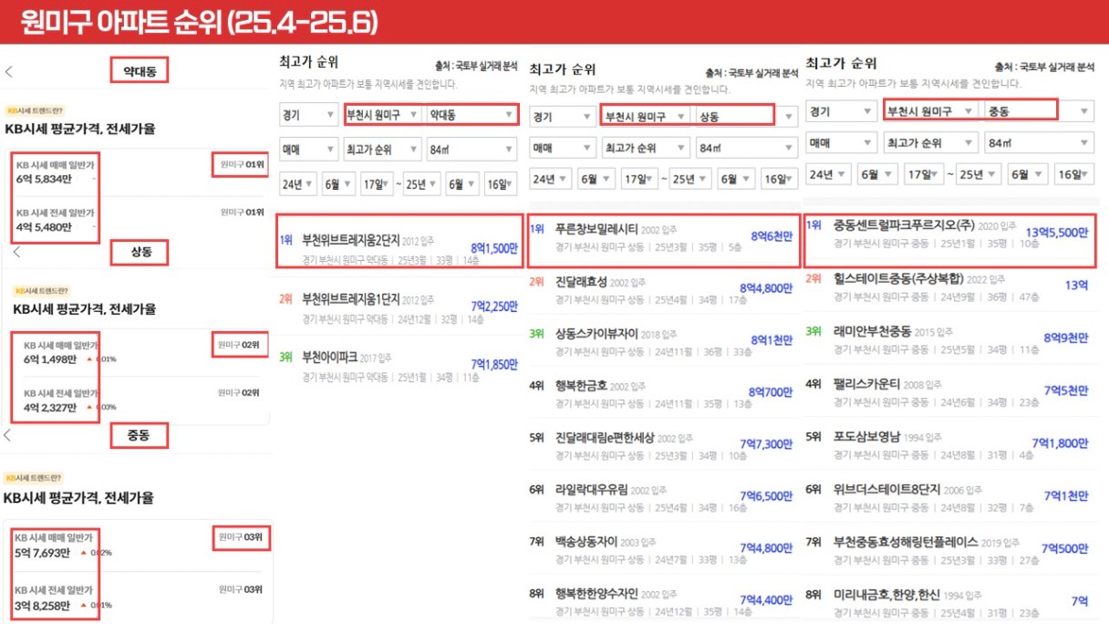Open 푸른창보밀레시티 top listing
Image resolution: width=1109 pixels, height=624 pixels.
coord(663,239)
